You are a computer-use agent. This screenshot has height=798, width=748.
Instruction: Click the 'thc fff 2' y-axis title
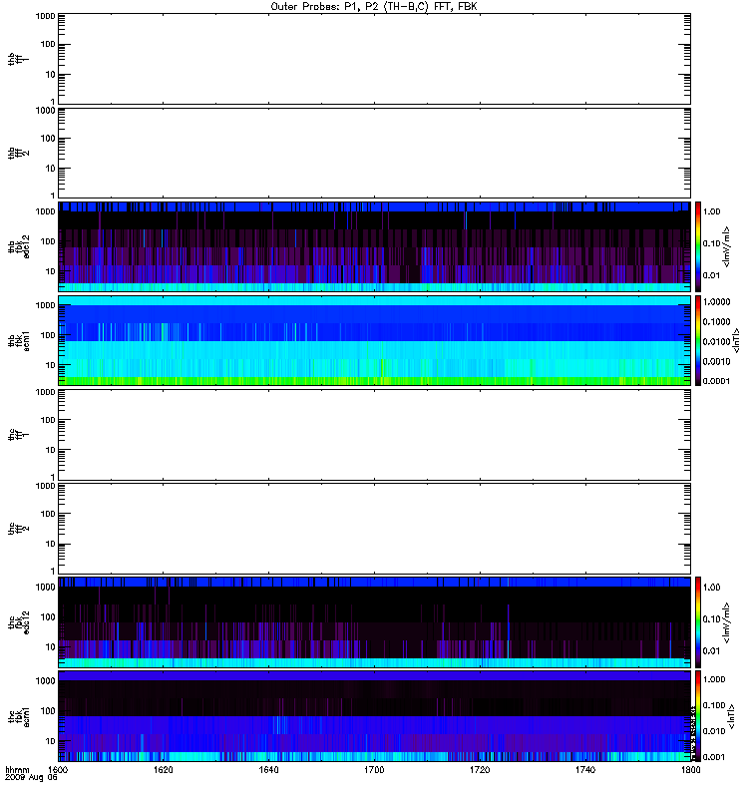click(x=19, y=529)
